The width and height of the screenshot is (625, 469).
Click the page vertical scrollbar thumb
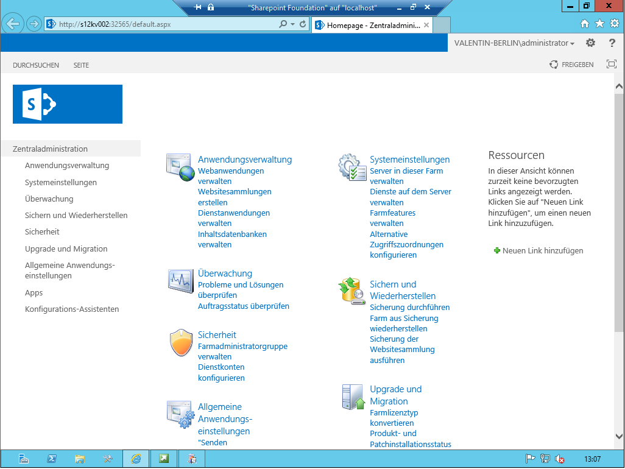[619, 213]
